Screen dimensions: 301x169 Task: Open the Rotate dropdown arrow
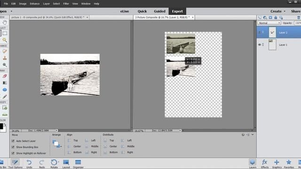click(58, 162)
